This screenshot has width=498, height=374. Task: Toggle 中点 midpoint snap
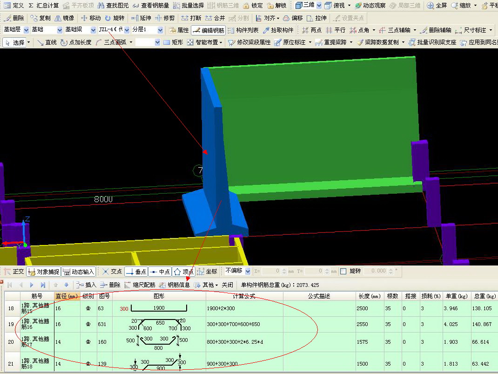(160, 272)
